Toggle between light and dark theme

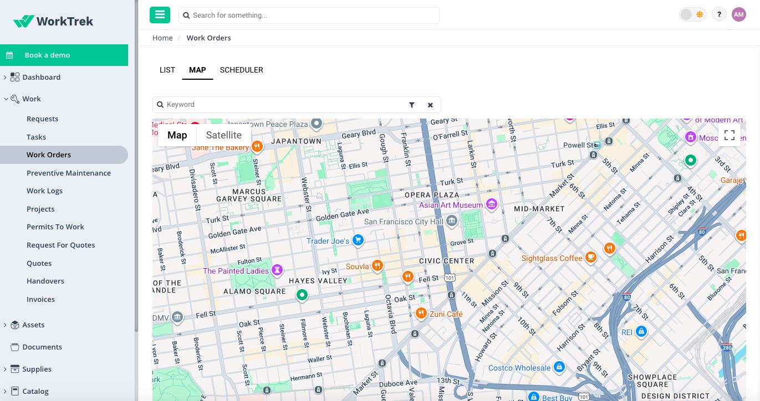692,14
